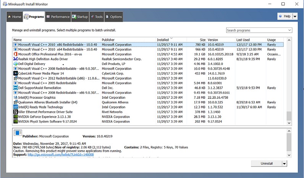Click the Programs tab icon
Screen dimensions: 304x178
point(26,17)
